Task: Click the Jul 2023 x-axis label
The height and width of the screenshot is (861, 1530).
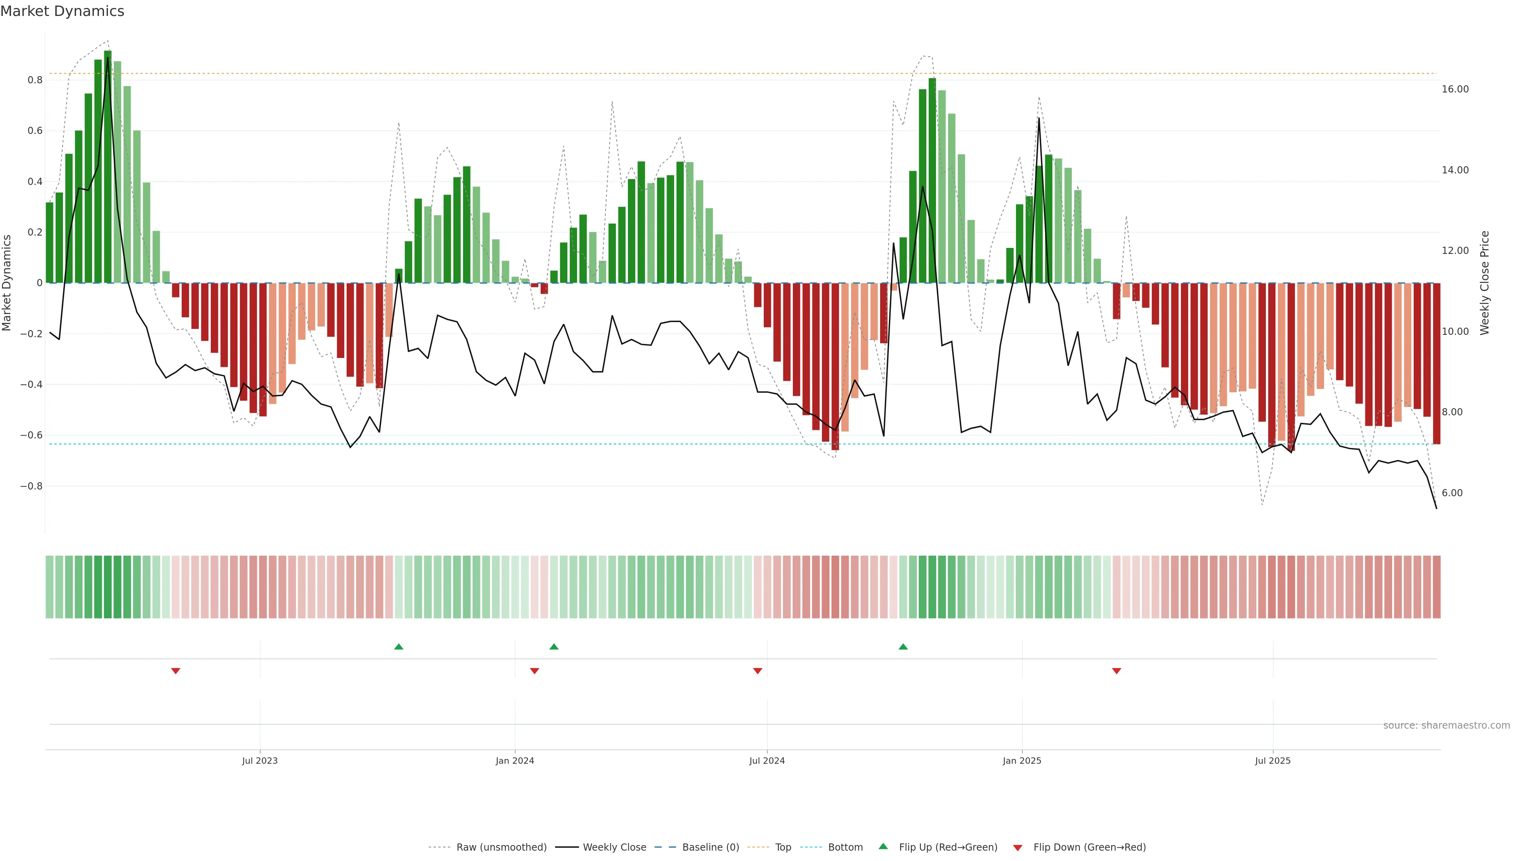Action: pos(259,761)
